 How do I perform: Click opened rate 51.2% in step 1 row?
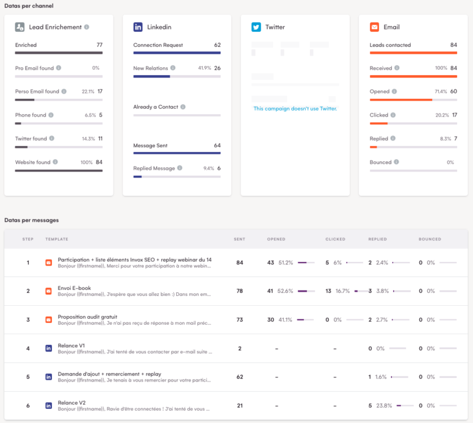click(286, 263)
